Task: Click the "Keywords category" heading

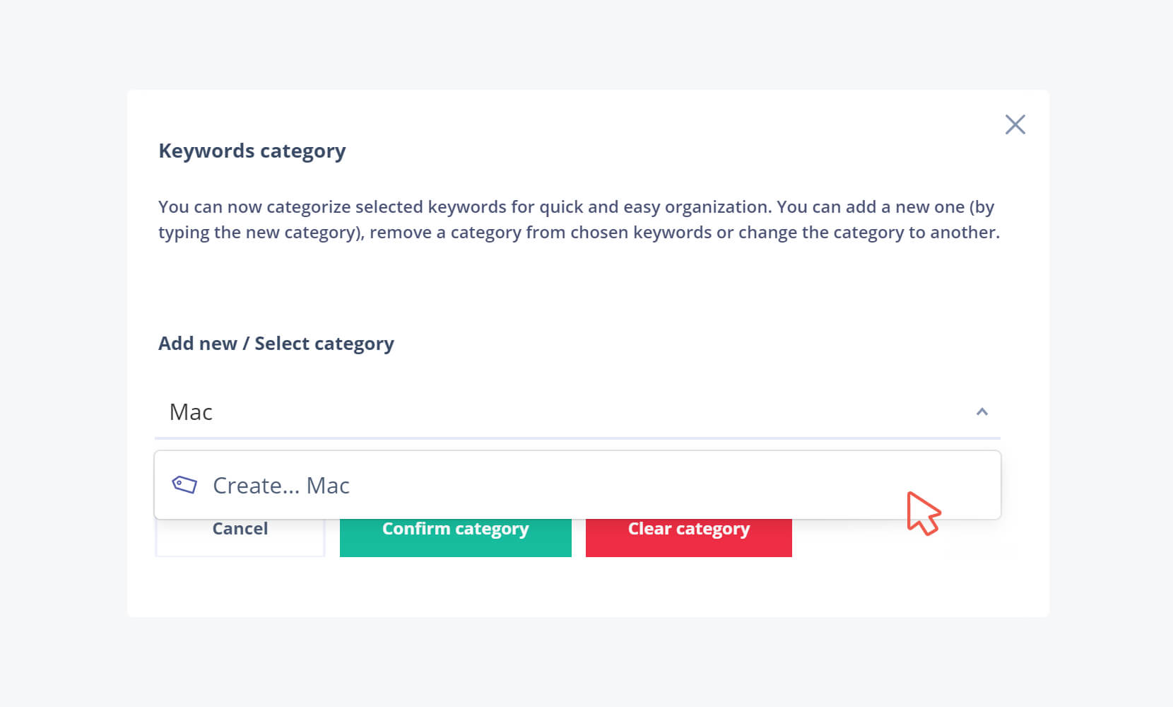Action: point(252,151)
